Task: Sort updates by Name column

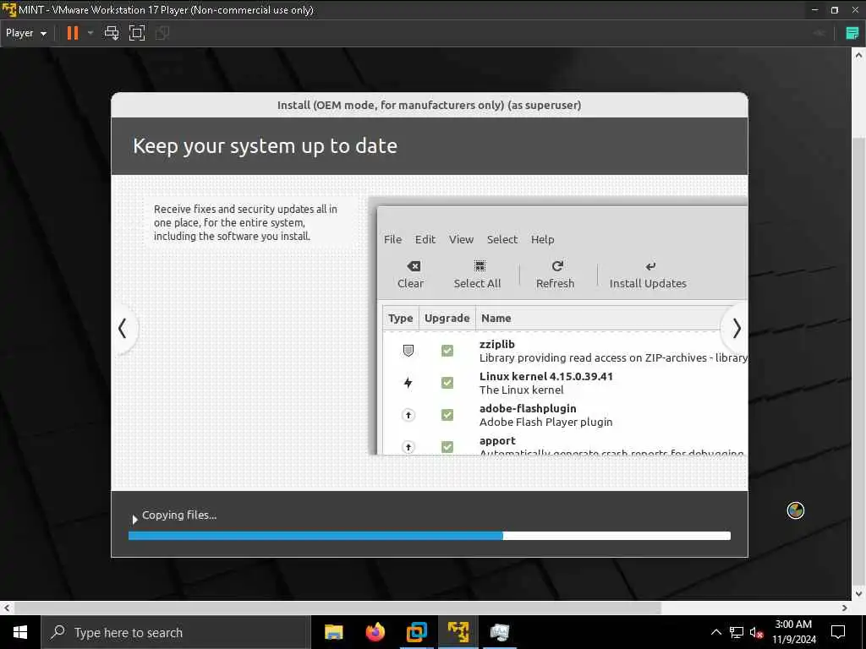Action: [x=496, y=318]
